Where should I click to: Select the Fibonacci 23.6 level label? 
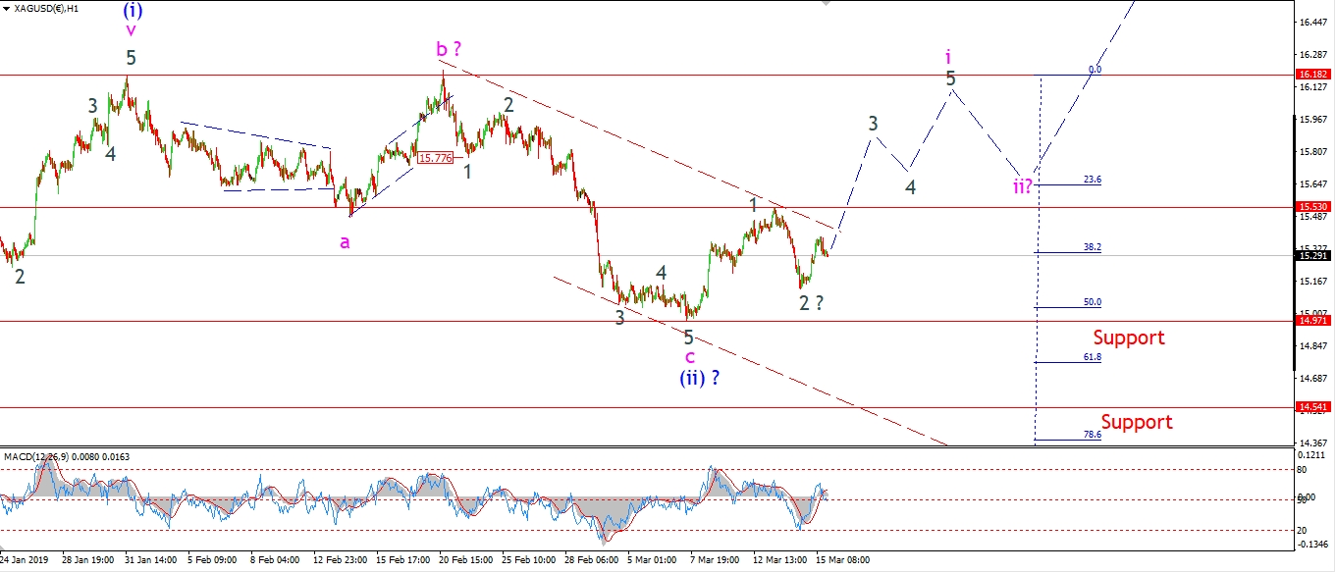[1092, 180]
